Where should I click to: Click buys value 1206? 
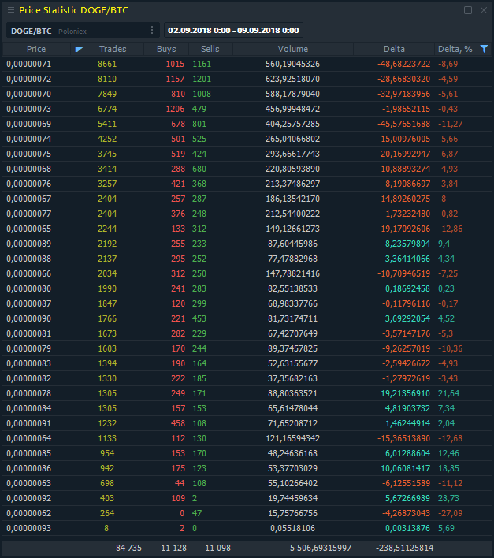(x=175, y=109)
